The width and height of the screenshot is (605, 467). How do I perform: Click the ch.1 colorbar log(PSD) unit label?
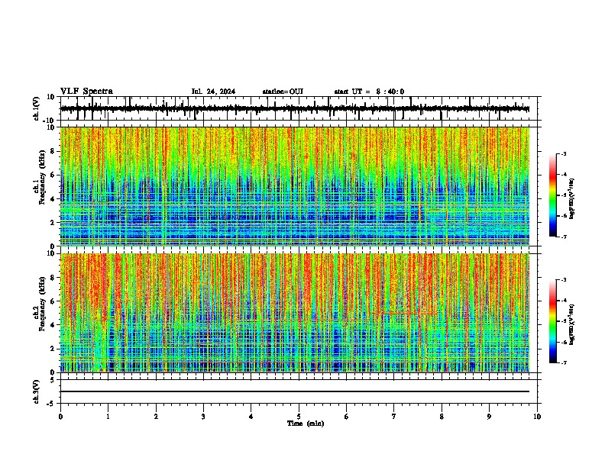pyautogui.click(x=572, y=198)
